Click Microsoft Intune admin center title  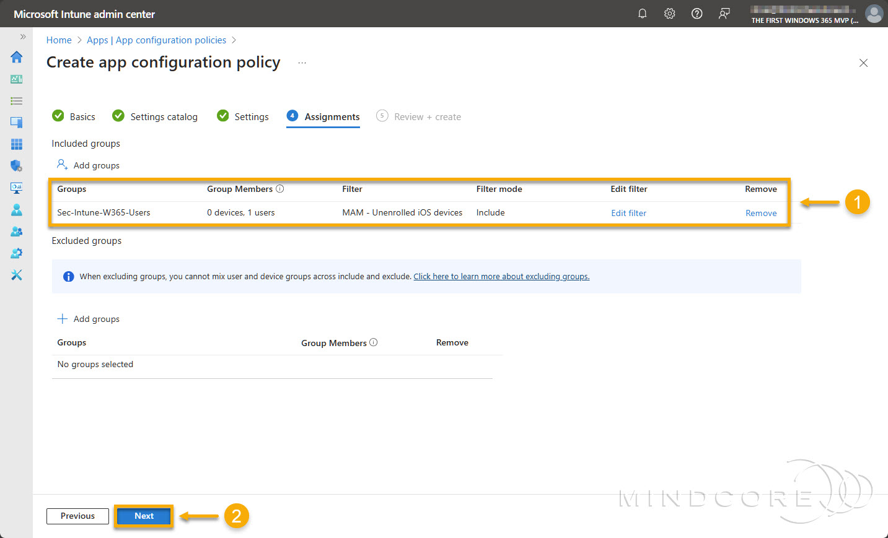pos(84,14)
